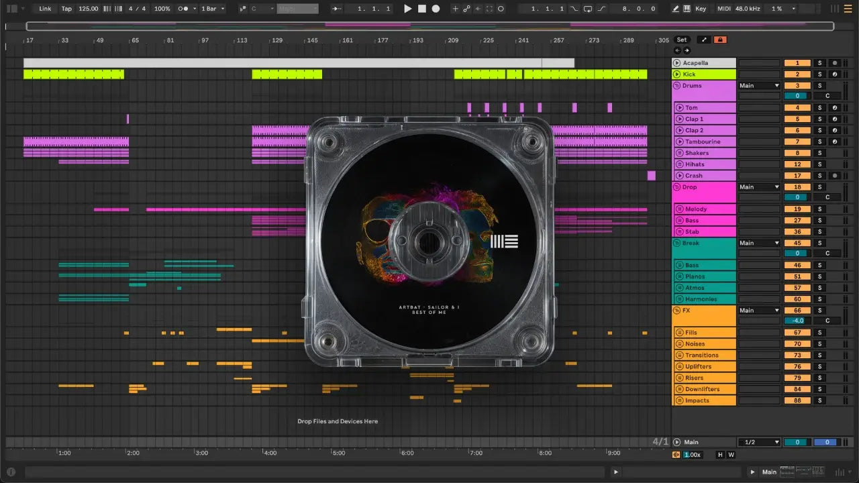Toggle the computer MIDI keyboard icon
859x483 pixels.
pos(687,9)
